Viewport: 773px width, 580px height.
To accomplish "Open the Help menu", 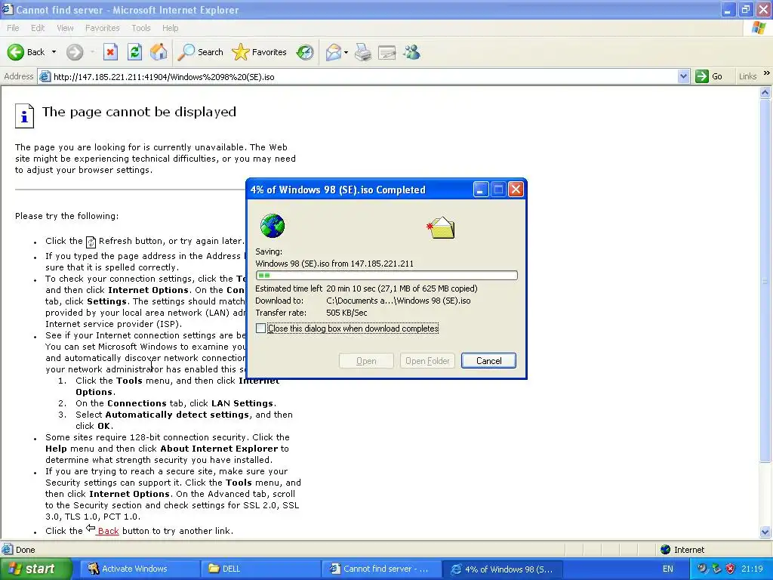I will tap(170, 28).
